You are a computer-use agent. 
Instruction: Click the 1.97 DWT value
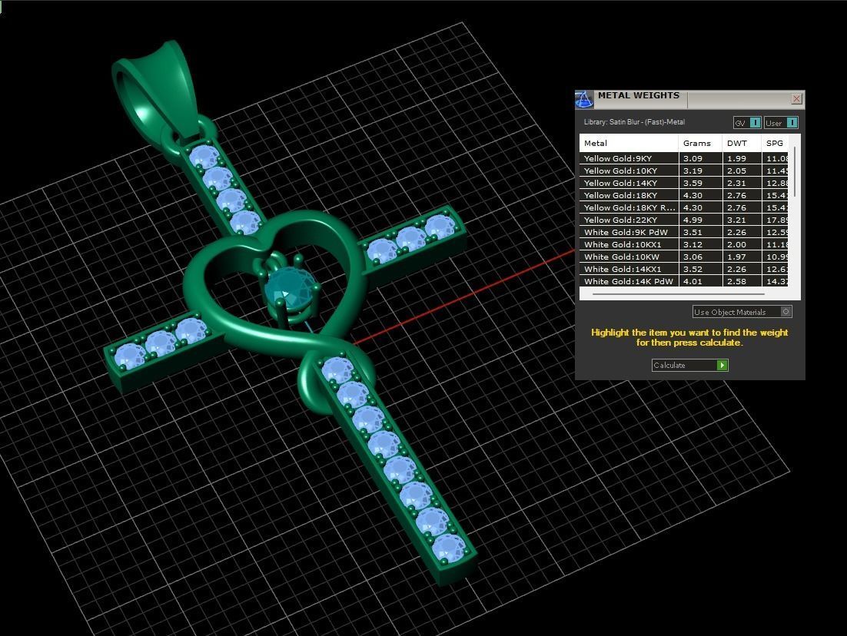coord(736,257)
